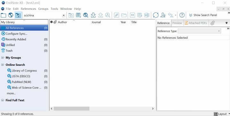Image resolution: width=230 pixels, height=116 pixels.
Task: Open the File menu
Action: click(8, 9)
